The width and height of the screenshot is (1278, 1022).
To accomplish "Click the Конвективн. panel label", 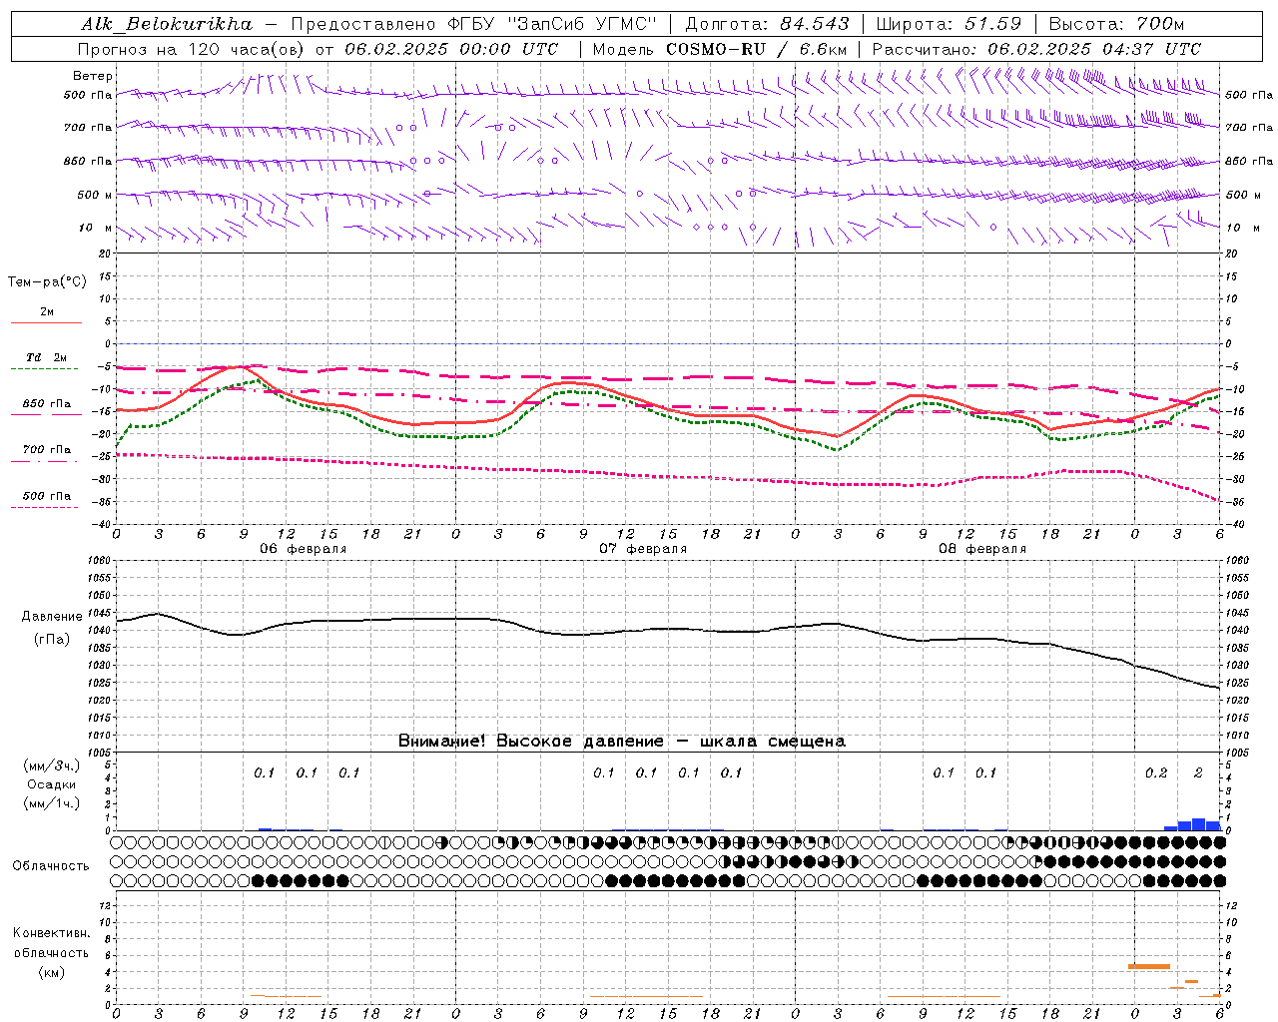I will [52, 933].
